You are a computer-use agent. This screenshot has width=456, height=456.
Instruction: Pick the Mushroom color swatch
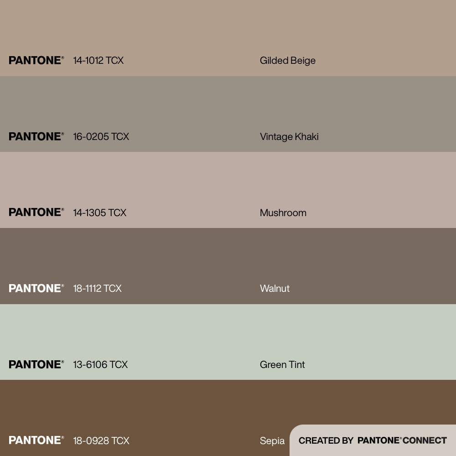tap(228, 182)
